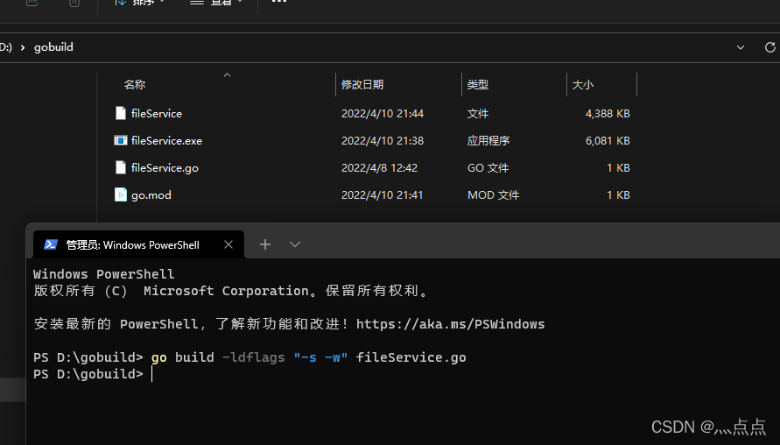
Task: Sort by the 类型 column header
Action: [478, 85]
